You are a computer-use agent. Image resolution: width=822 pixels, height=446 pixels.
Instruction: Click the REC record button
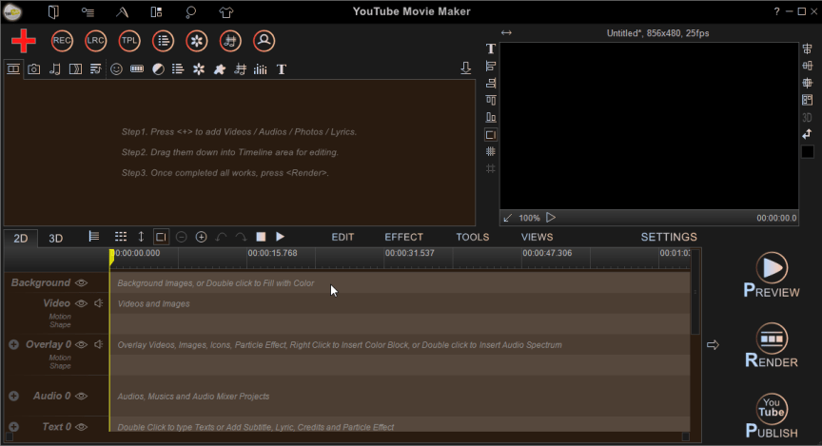click(62, 41)
